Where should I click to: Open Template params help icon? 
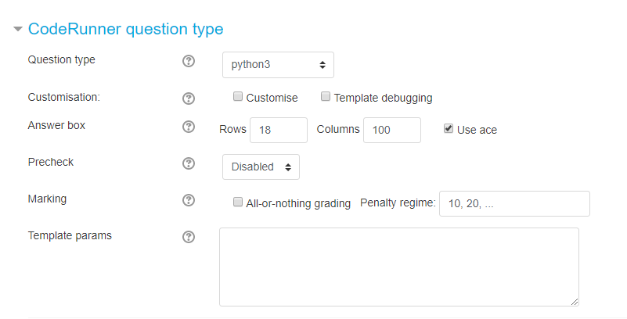[189, 237]
